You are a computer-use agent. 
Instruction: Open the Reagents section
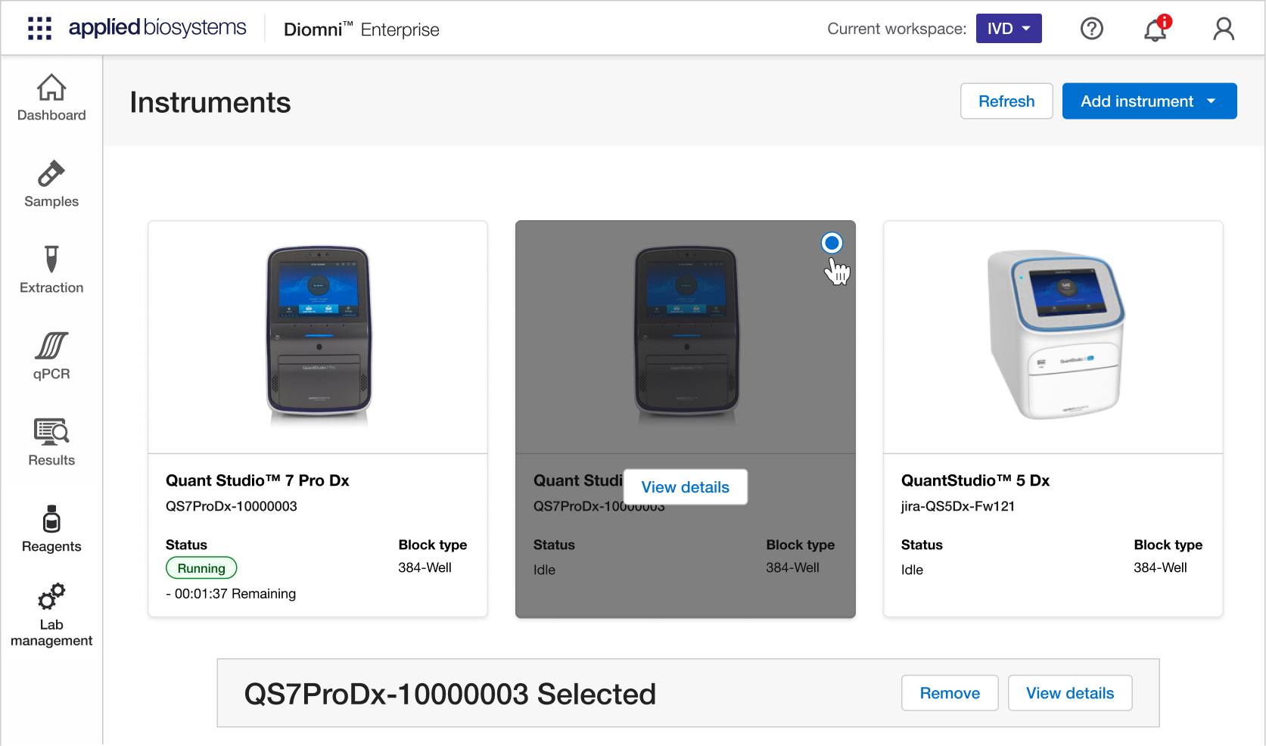point(51,530)
